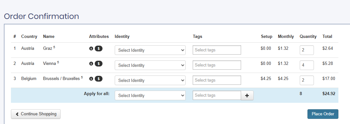Image resolution: width=350 pixels, height=124 pixels.
Task: Click the Quantity column header
Action: coord(308,37)
